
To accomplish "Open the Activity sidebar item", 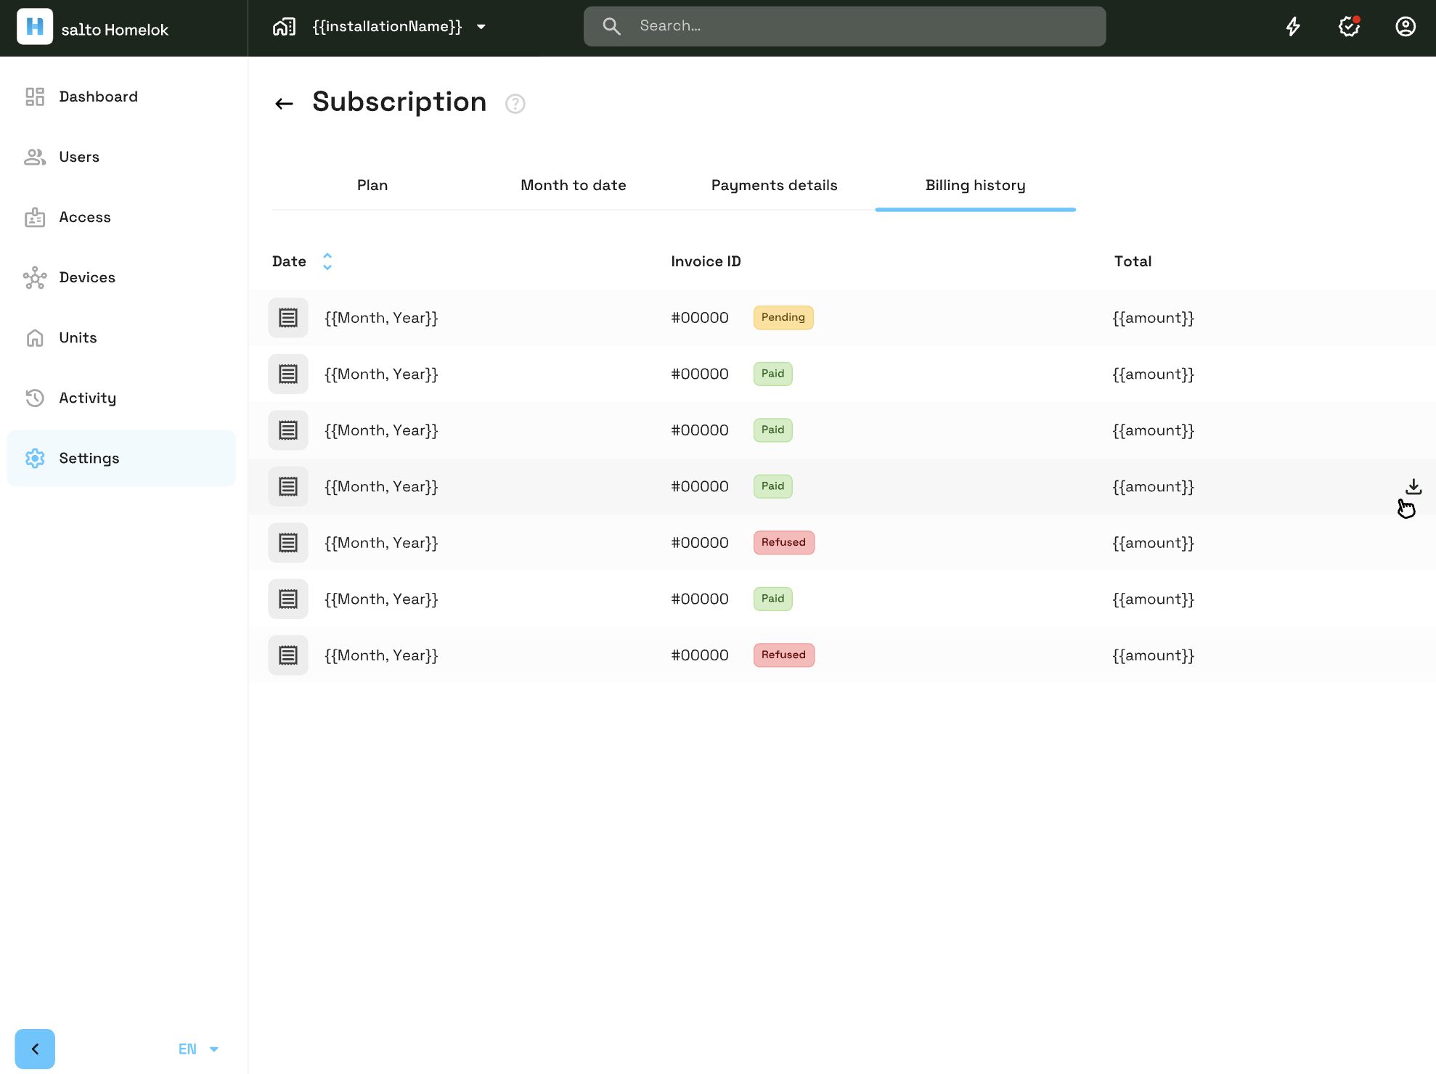I will (121, 398).
